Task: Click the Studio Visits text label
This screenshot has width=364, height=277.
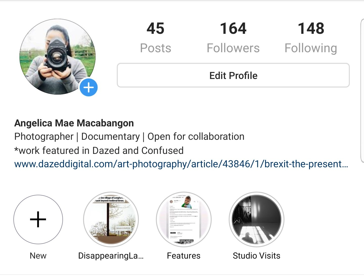Action: click(257, 256)
